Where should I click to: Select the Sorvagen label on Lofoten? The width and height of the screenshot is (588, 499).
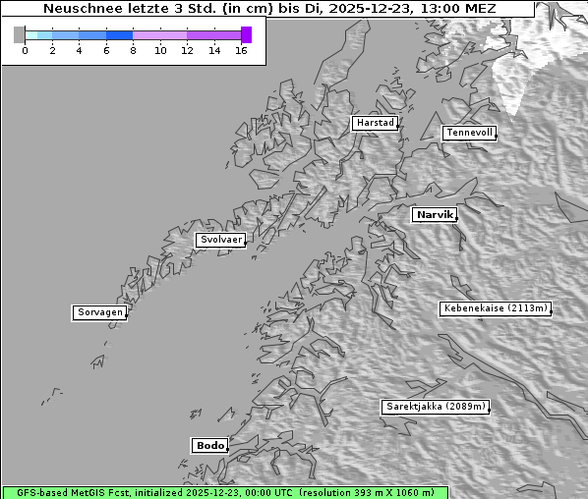click(99, 312)
